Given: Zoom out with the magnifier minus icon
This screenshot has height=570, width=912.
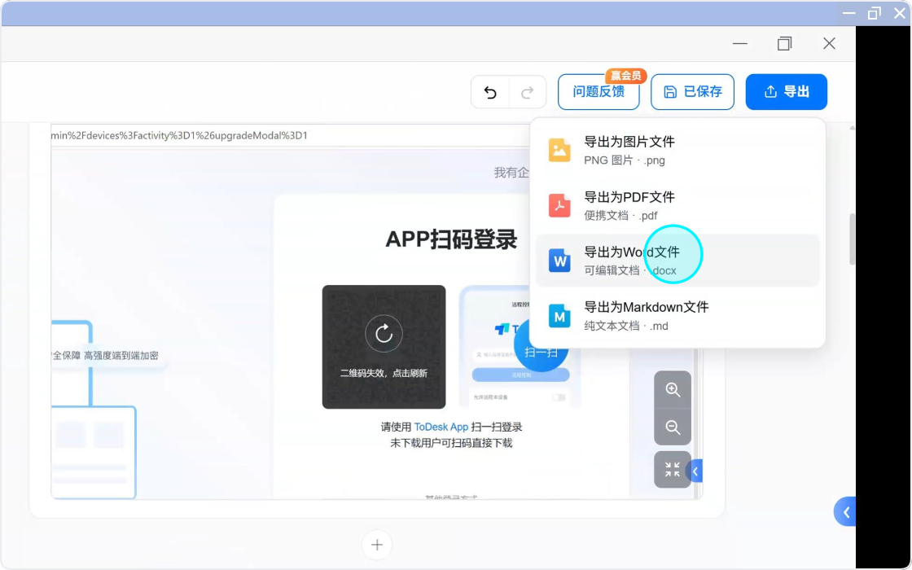Looking at the screenshot, I should (673, 427).
